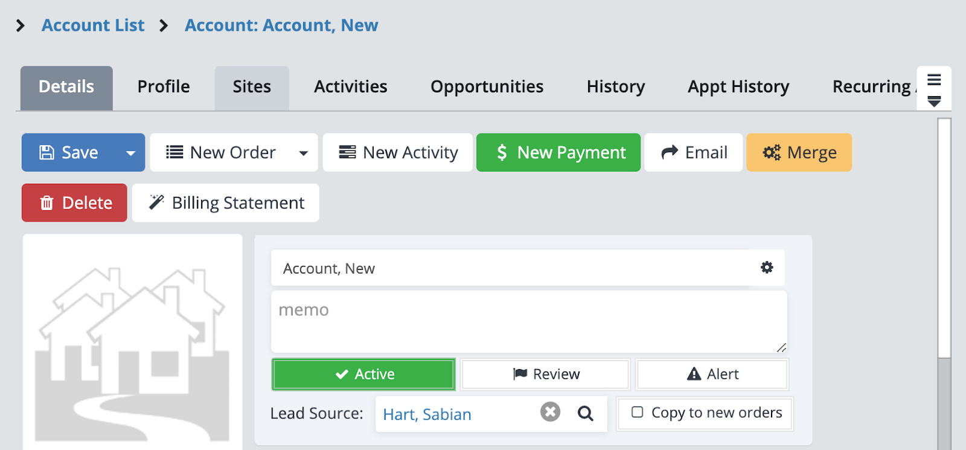Toggle the Alert status button
The height and width of the screenshot is (450, 966).
click(x=712, y=374)
